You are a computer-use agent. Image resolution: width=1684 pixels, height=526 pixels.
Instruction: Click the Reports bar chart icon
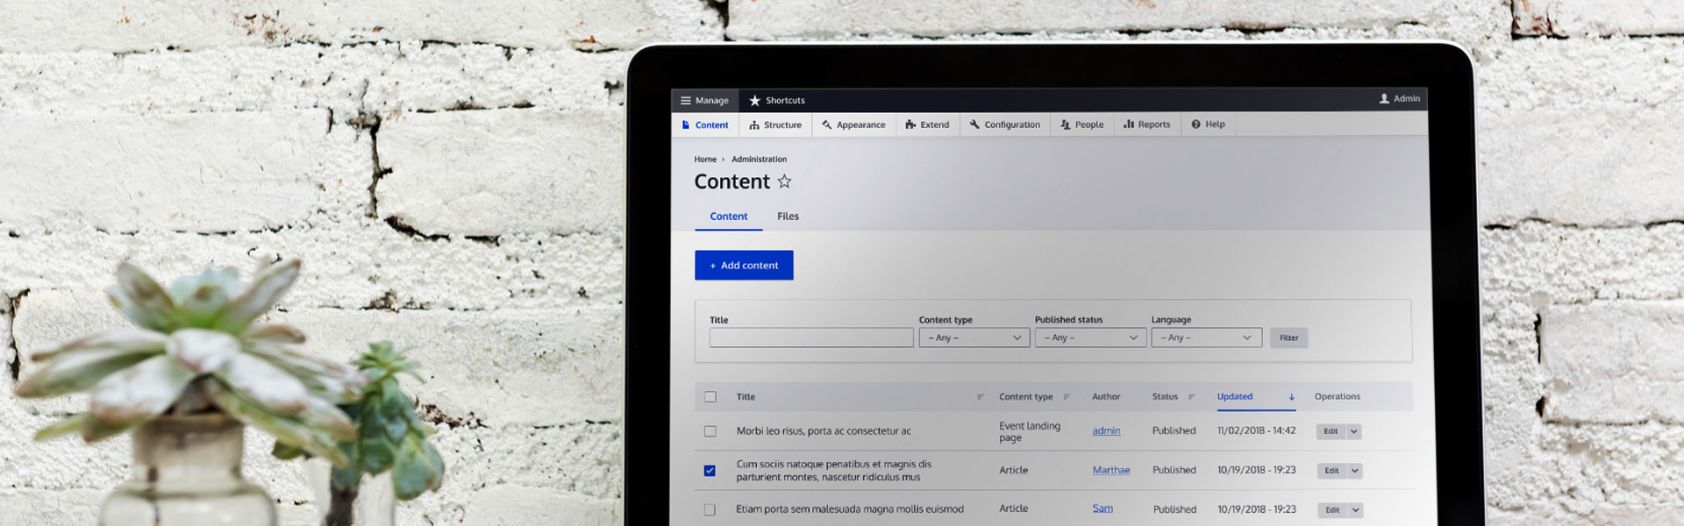pos(1129,124)
